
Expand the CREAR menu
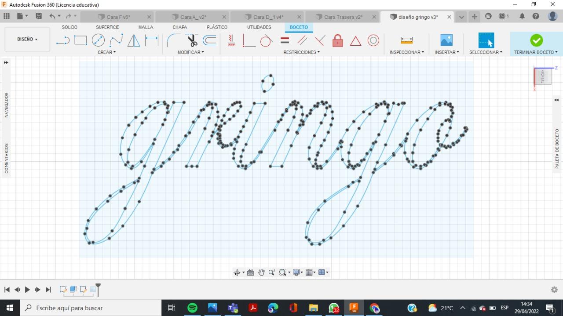[107, 52]
